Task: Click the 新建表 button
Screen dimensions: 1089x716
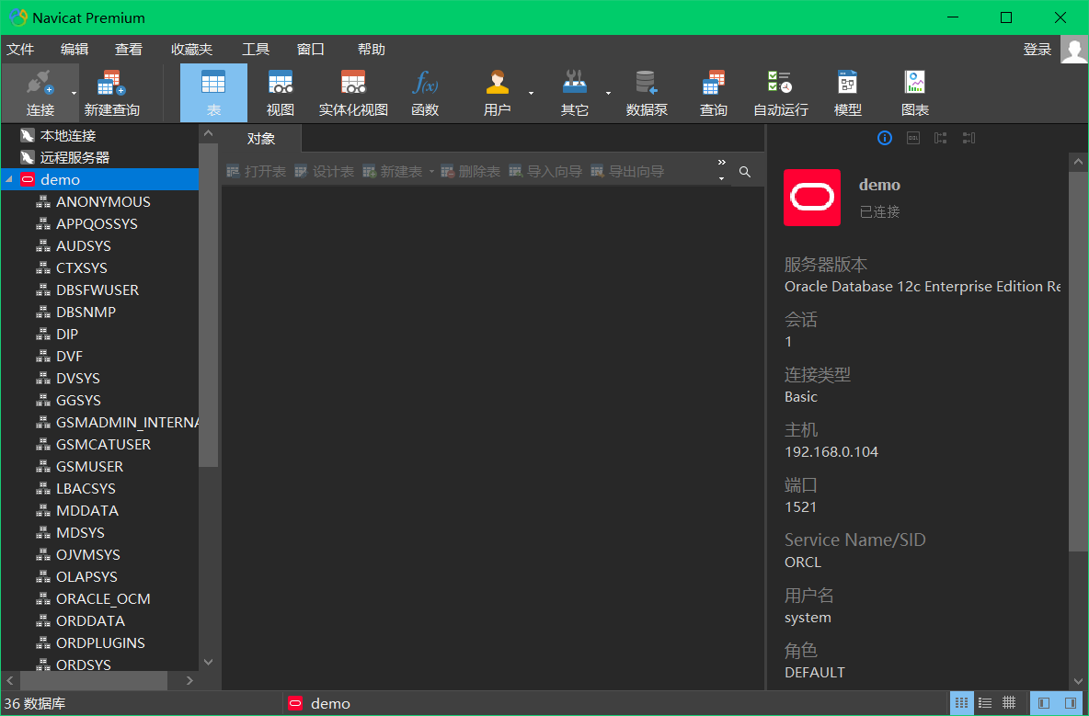Action: point(393,171)
